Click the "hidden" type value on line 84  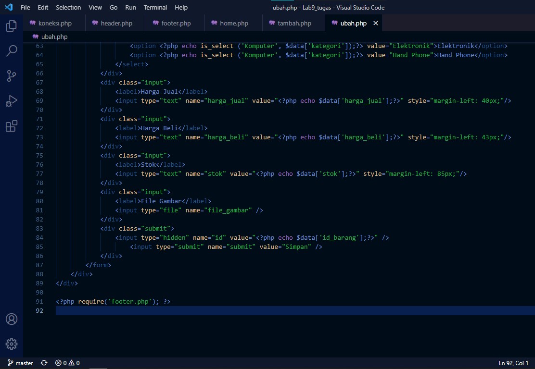[174, 237]
